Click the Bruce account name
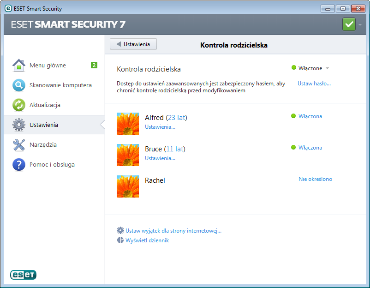This screenshot has width=370, height=288. (x=153, y=149)
